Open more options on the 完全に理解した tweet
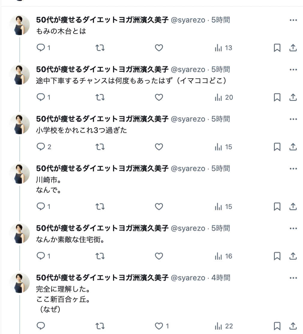 293,278
